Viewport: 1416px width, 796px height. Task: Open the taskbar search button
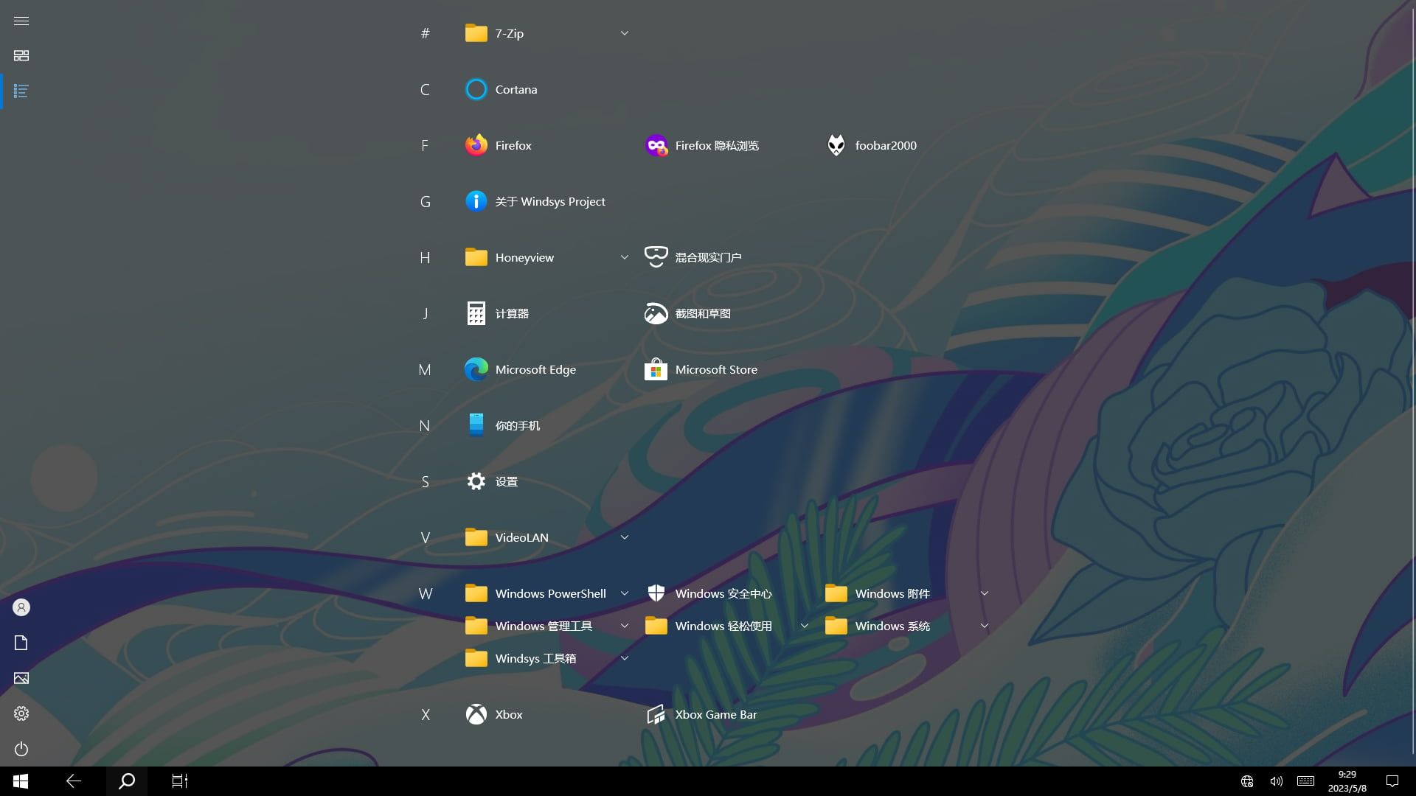pos(127,781)
